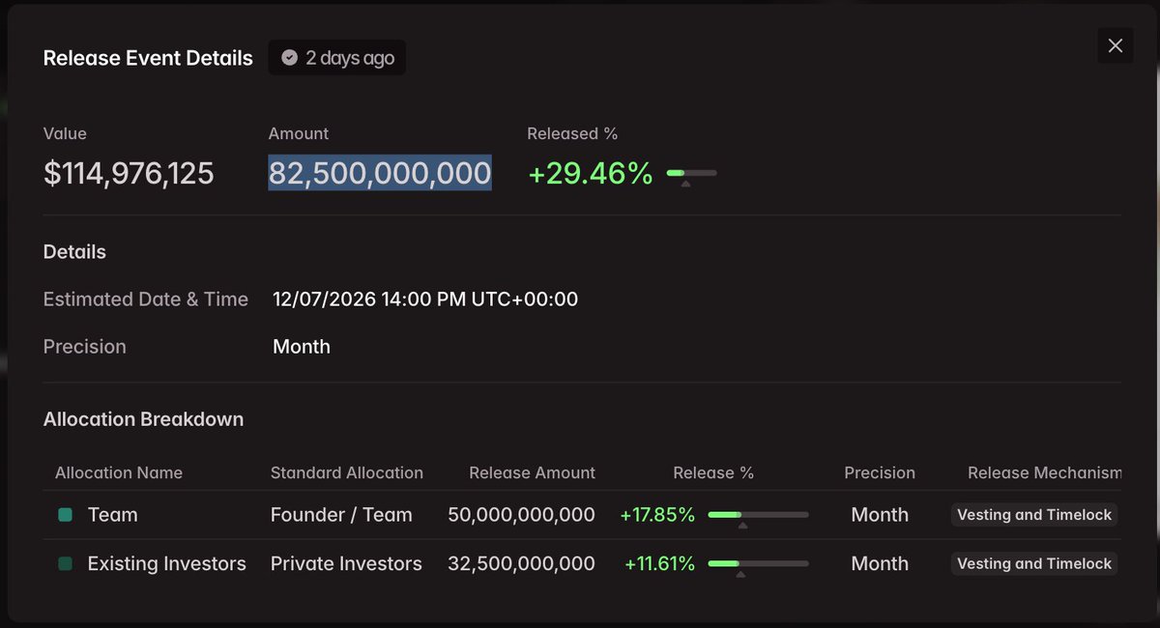Click the Released % progress bar at top

692,173
